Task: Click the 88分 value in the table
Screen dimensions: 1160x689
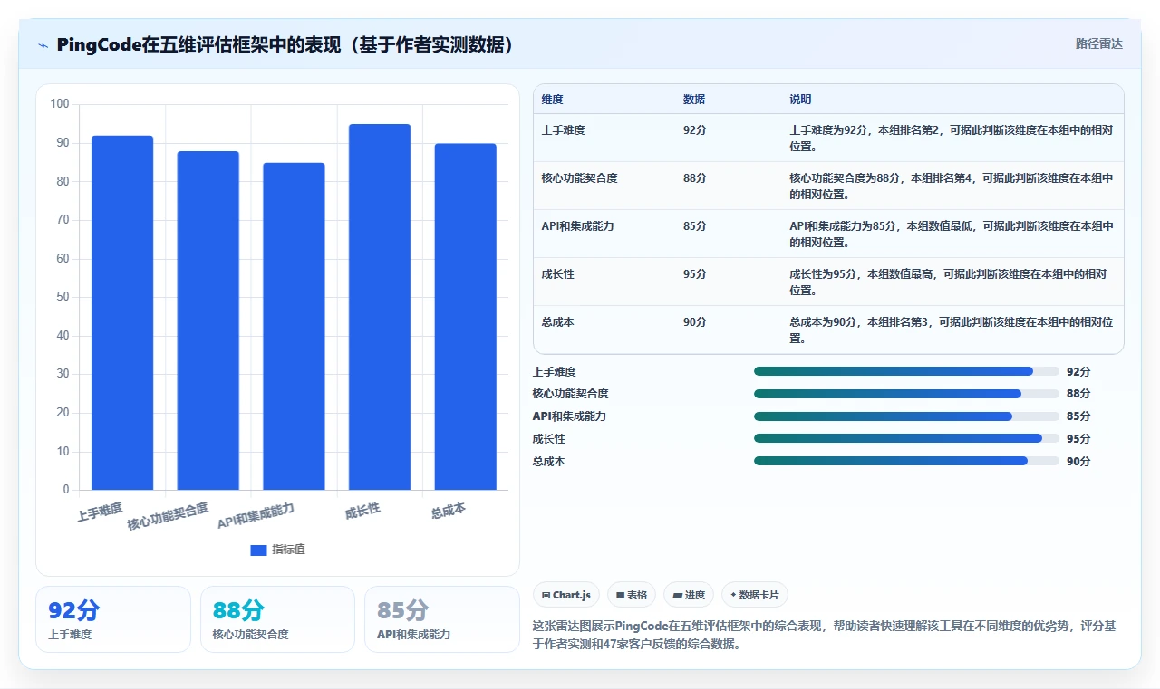Action: coord(695,178)
